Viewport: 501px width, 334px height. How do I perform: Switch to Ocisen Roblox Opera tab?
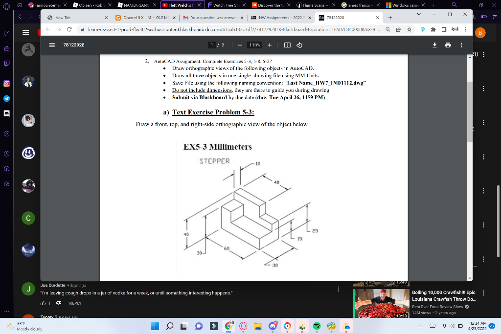[92, 5]
